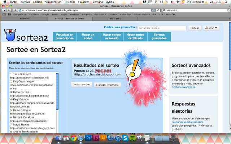Switch to the Facebook tab

tap(25, 19)
